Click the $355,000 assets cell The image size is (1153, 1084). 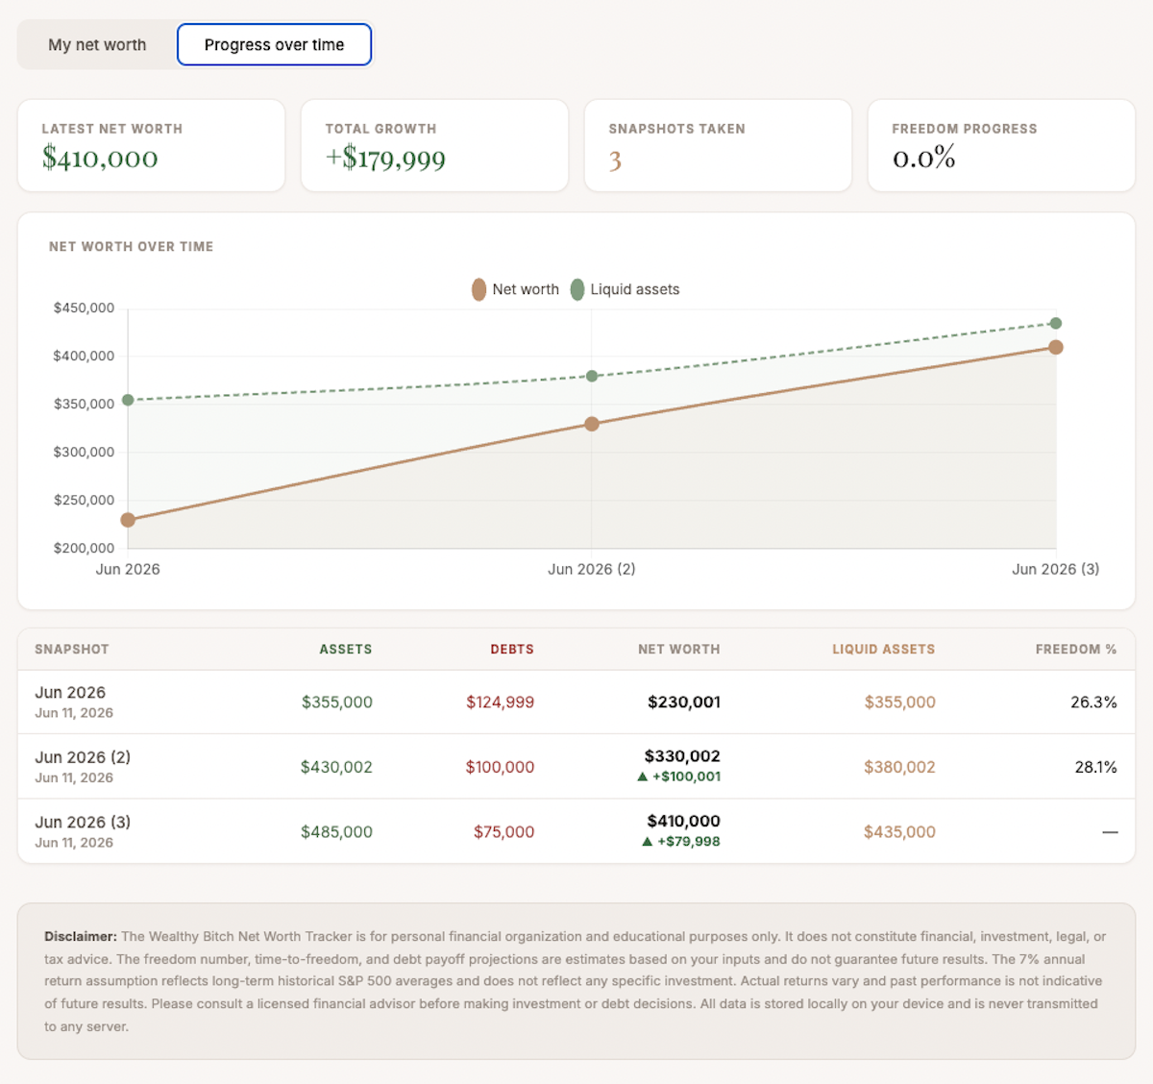point(337,702)
